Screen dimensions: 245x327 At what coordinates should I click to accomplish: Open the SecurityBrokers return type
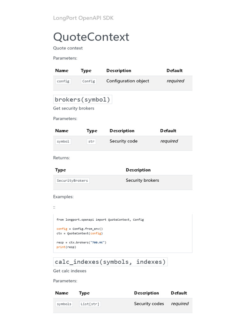72,180
